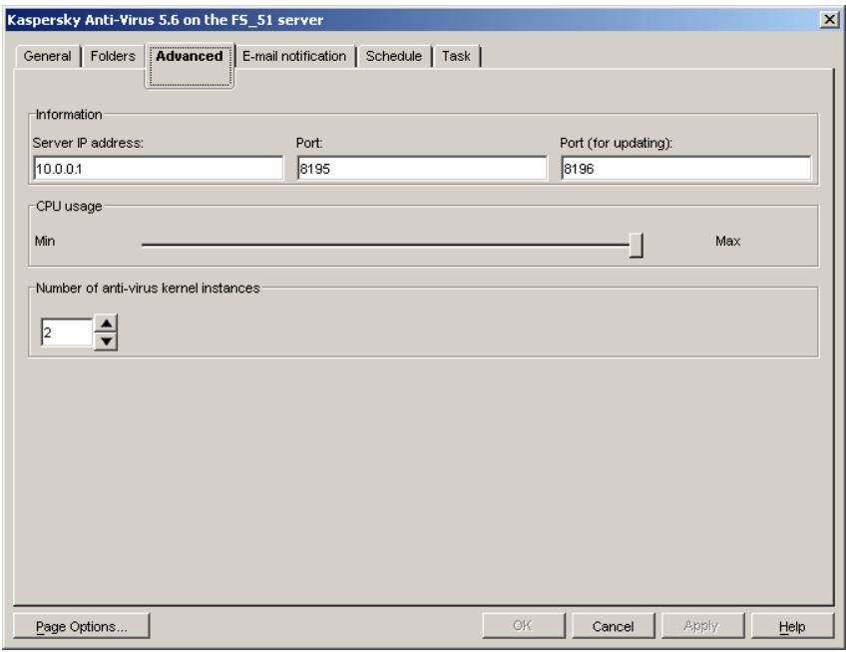Image resolution: width=846 pixels, height=652 pixels.
Task: Cancel the settings dialog
Action: pyautogui.click(x=613, y=626)
